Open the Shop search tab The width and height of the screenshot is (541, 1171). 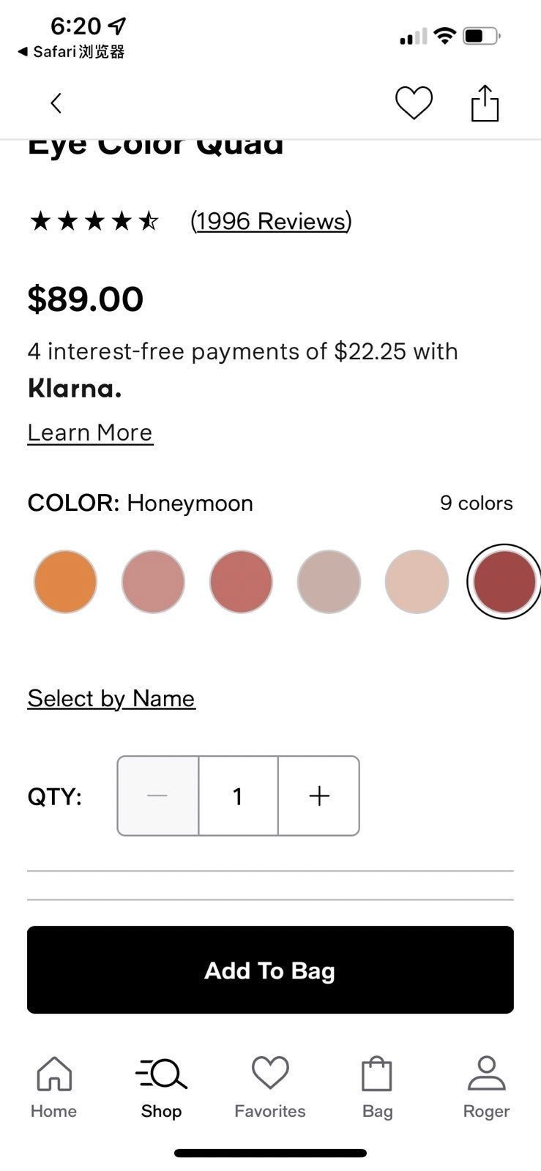click(x=161, y=1088)
